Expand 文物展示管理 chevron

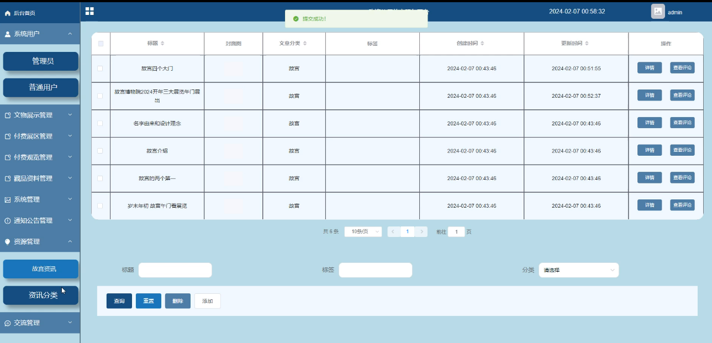pos(70,115)
